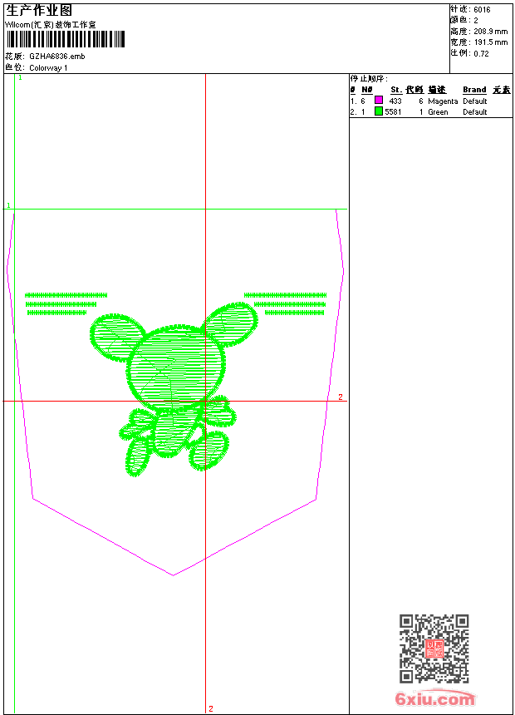Click the "N#" column header
The height and width of the screenshot is (715, 515).
coord(367,90)
